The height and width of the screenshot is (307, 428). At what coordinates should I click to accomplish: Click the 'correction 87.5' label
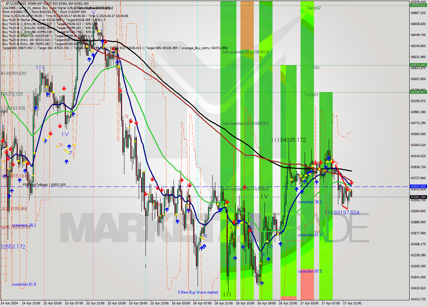tap(310, 271)
